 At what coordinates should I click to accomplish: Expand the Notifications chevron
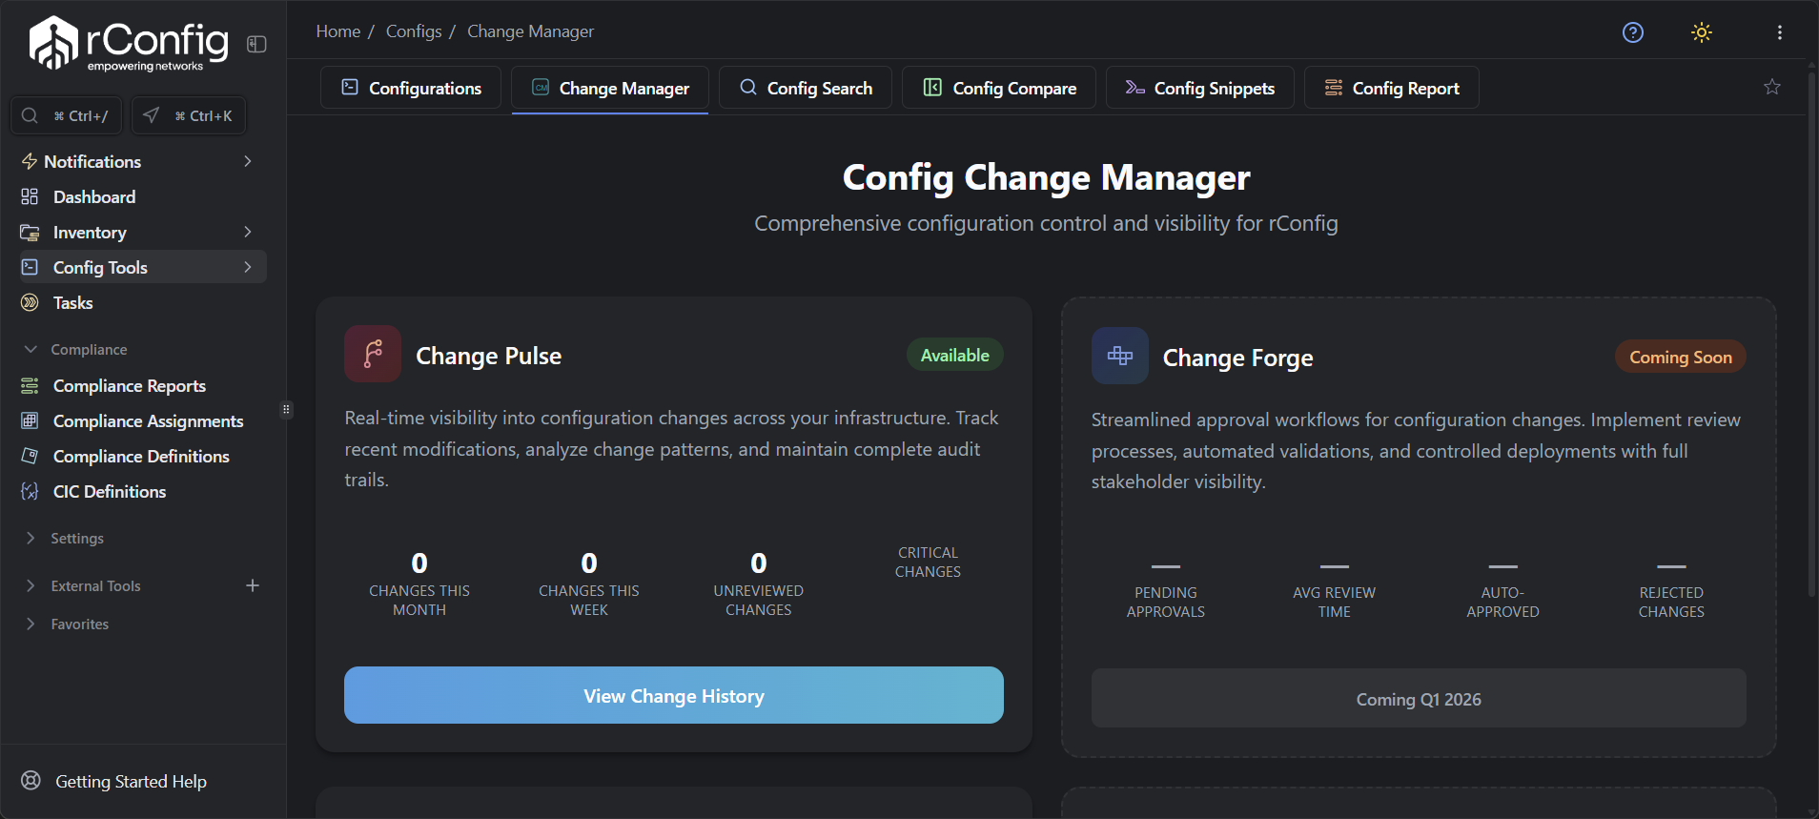coord(248,161)
